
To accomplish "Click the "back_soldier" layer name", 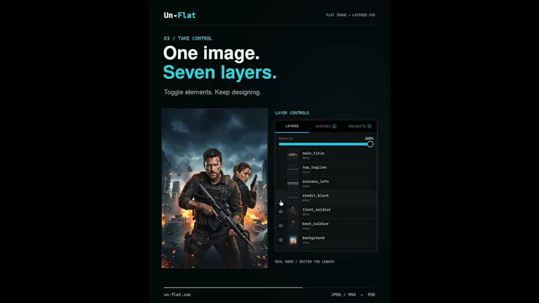I will 315,224.
